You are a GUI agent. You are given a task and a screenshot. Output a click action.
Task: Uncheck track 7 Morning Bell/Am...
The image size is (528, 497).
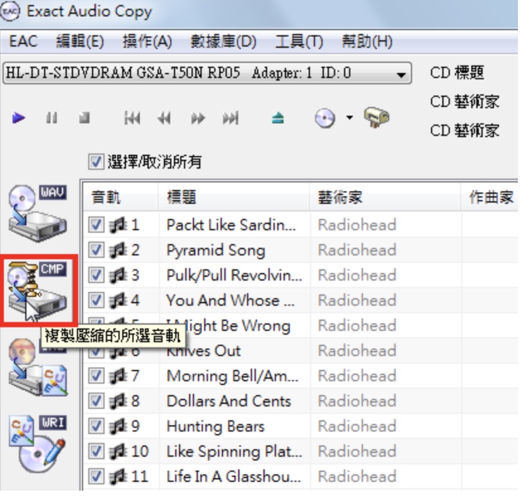(x=96, y=376)
